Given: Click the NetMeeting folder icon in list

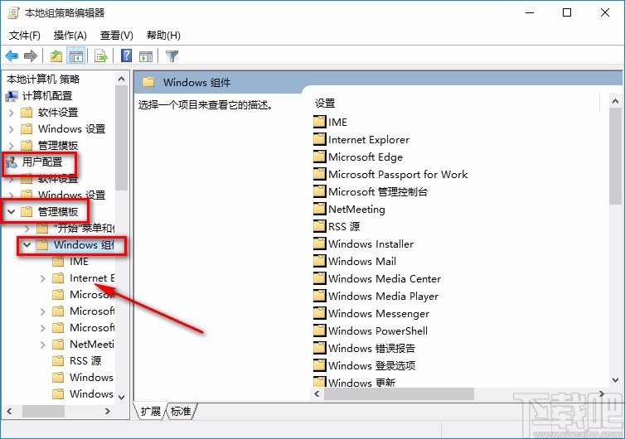Looking at the screenshot, I should coord(319,209).
